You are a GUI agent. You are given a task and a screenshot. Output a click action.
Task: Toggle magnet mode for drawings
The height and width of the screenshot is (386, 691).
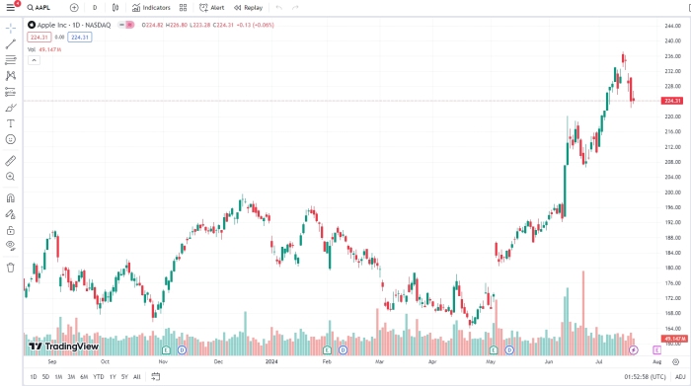(11, 198)
